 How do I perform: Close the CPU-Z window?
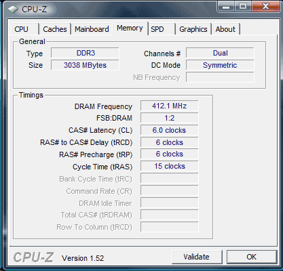(265, 6)
